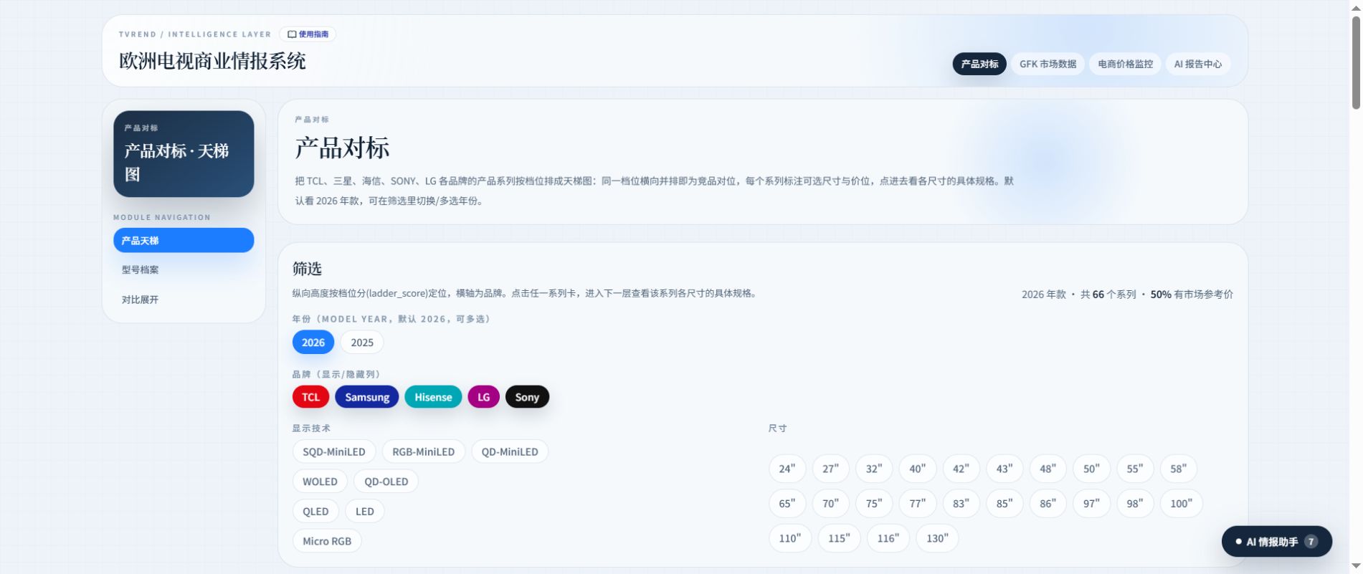Select the 50" size chip
The height and width of the screenshot is (574, 1363).
[x=1091, y=469]
